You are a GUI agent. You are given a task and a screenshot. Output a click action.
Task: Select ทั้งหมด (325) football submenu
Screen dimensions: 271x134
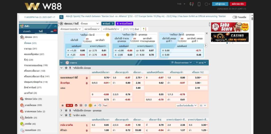30,43
